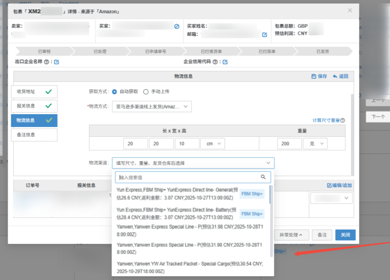
Task: Click the search magnifier in channel dropdown
Action: (263, 177)
